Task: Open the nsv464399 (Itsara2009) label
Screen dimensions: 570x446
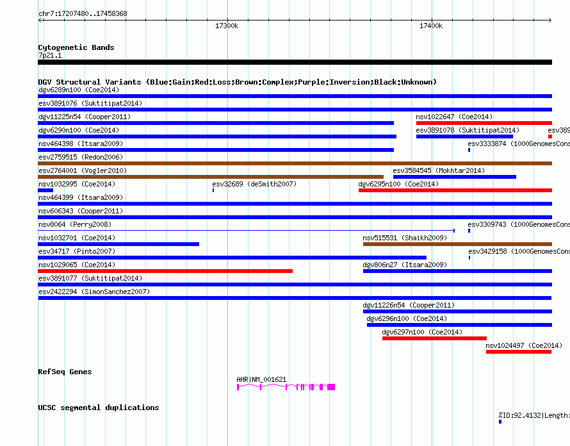Action: coord(81,197)
